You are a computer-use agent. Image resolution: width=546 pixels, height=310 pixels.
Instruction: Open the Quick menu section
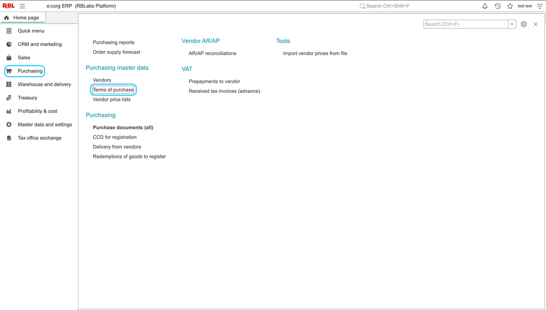31,30
